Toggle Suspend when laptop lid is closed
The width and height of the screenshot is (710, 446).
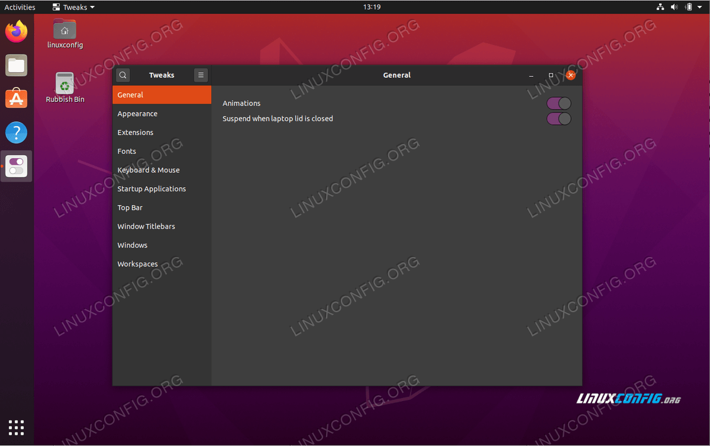coord(559,118)
